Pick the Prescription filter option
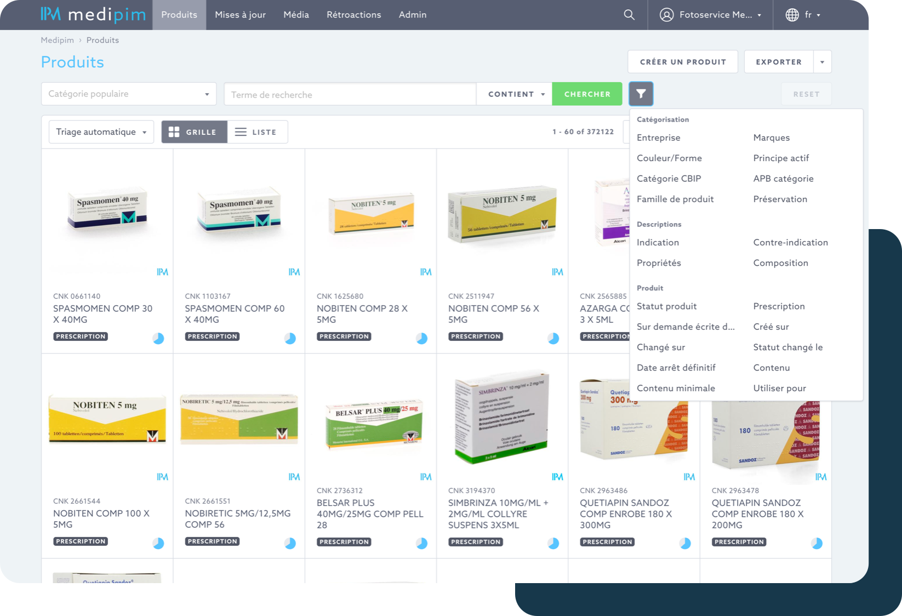The height and width of the screenshot is (616, 902). pos(779,306)
